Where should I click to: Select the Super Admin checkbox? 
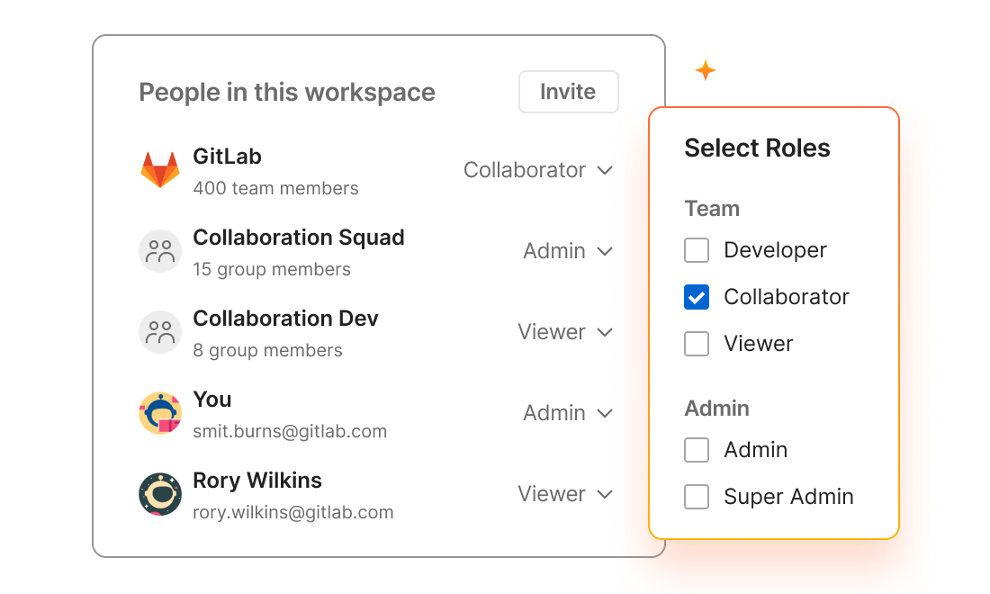coord(697,497)
